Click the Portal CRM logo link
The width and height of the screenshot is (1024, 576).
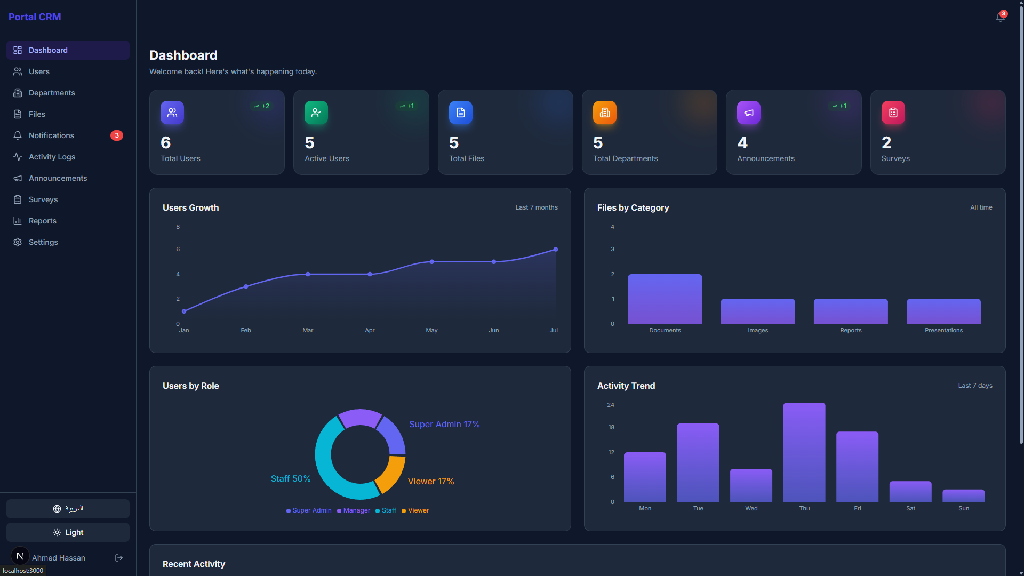click(x=35, y=17)
